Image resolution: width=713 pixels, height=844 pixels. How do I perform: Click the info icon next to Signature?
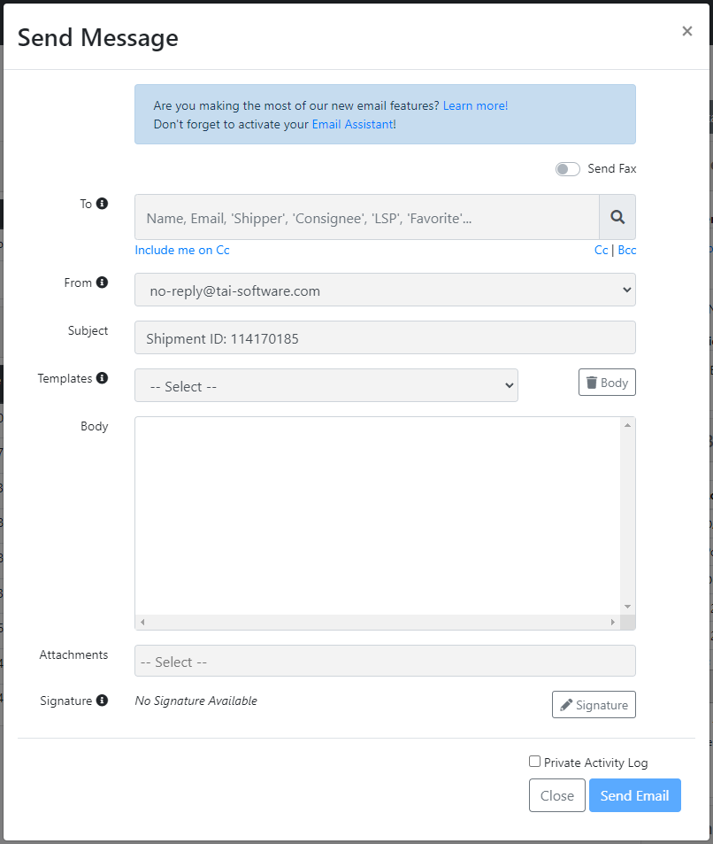(x=102, y=700)
